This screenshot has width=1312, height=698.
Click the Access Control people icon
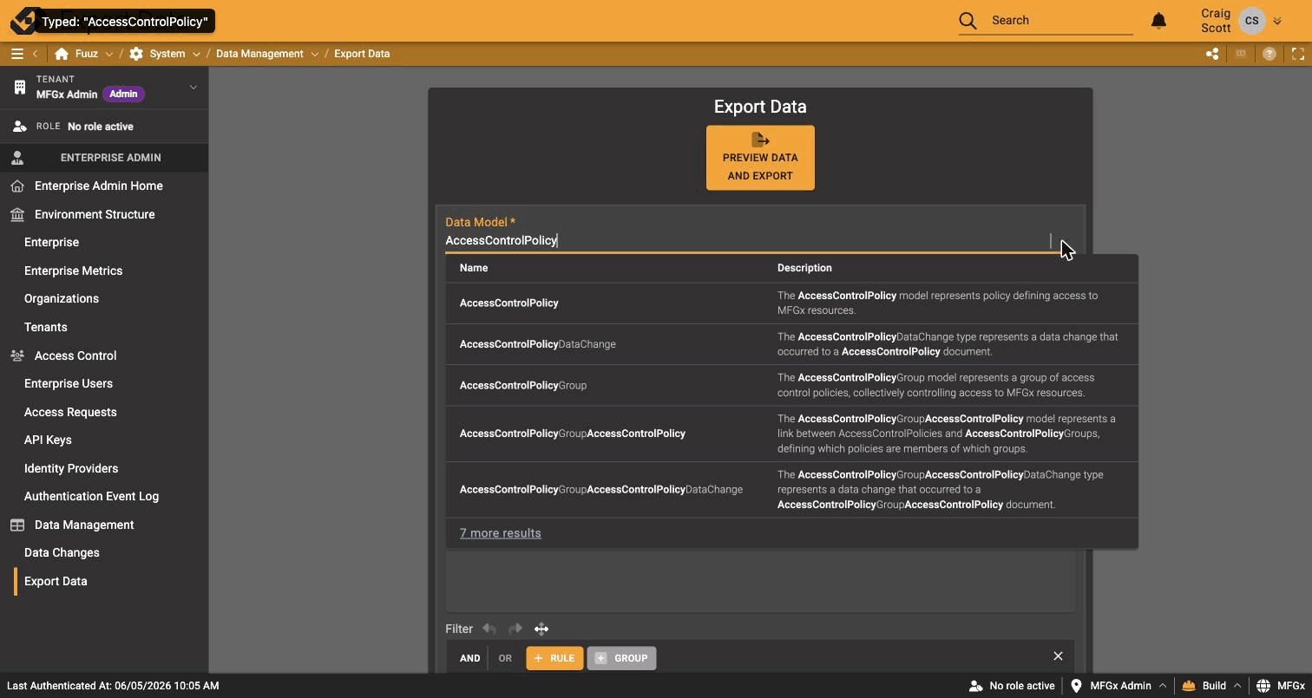click(x=17, y=356)
